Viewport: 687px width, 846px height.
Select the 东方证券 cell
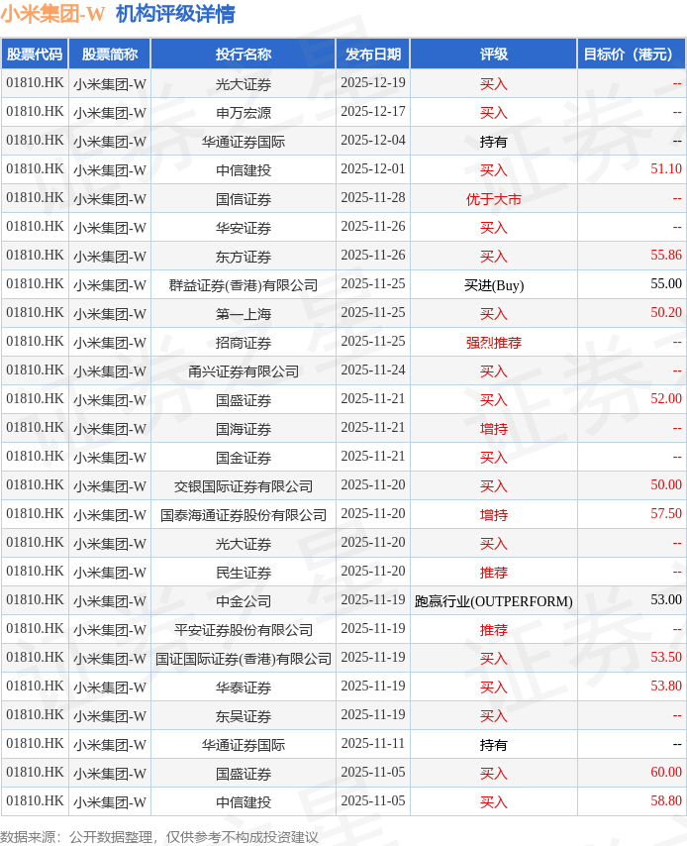click(x=244, y=257)
